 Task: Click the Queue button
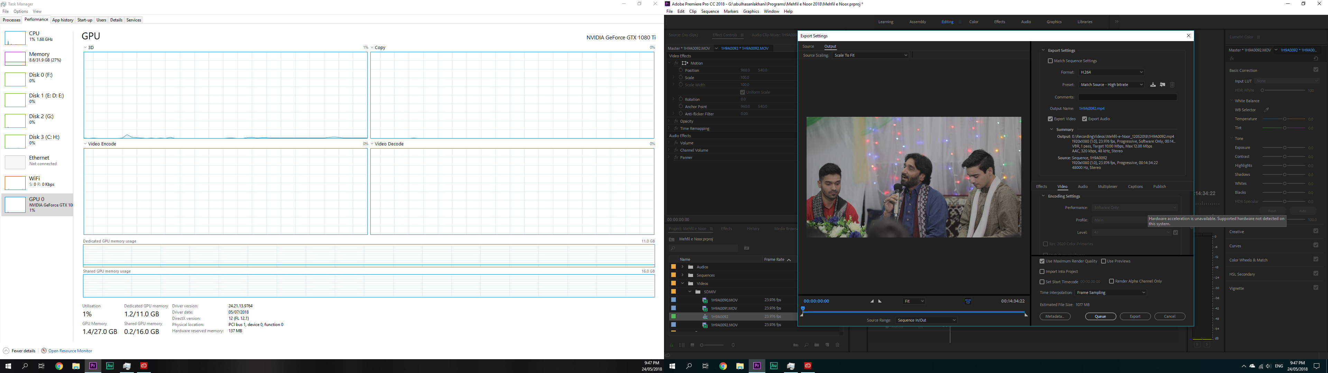[1101, 316]
